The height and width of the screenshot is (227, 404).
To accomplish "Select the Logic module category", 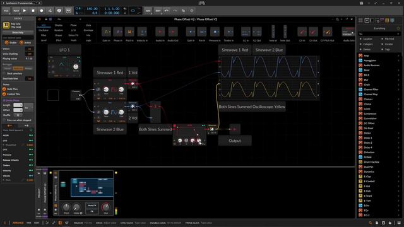I will click(88, 40).
